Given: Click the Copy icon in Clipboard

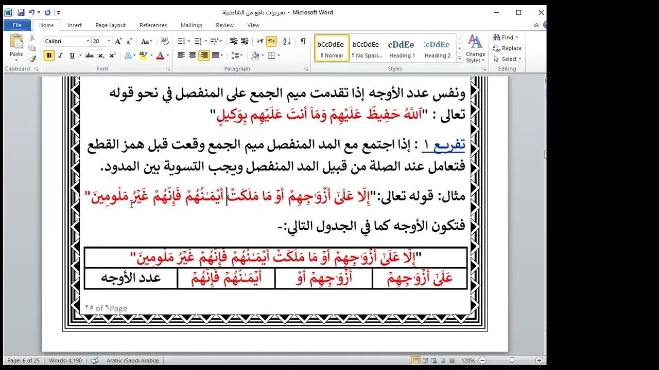Looking at the screenshot, I should coord(32,48).
